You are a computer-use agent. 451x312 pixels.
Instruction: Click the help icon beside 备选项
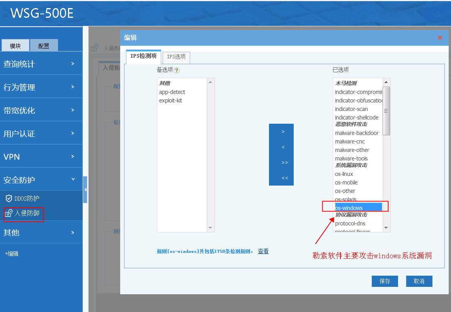(177, 70)
